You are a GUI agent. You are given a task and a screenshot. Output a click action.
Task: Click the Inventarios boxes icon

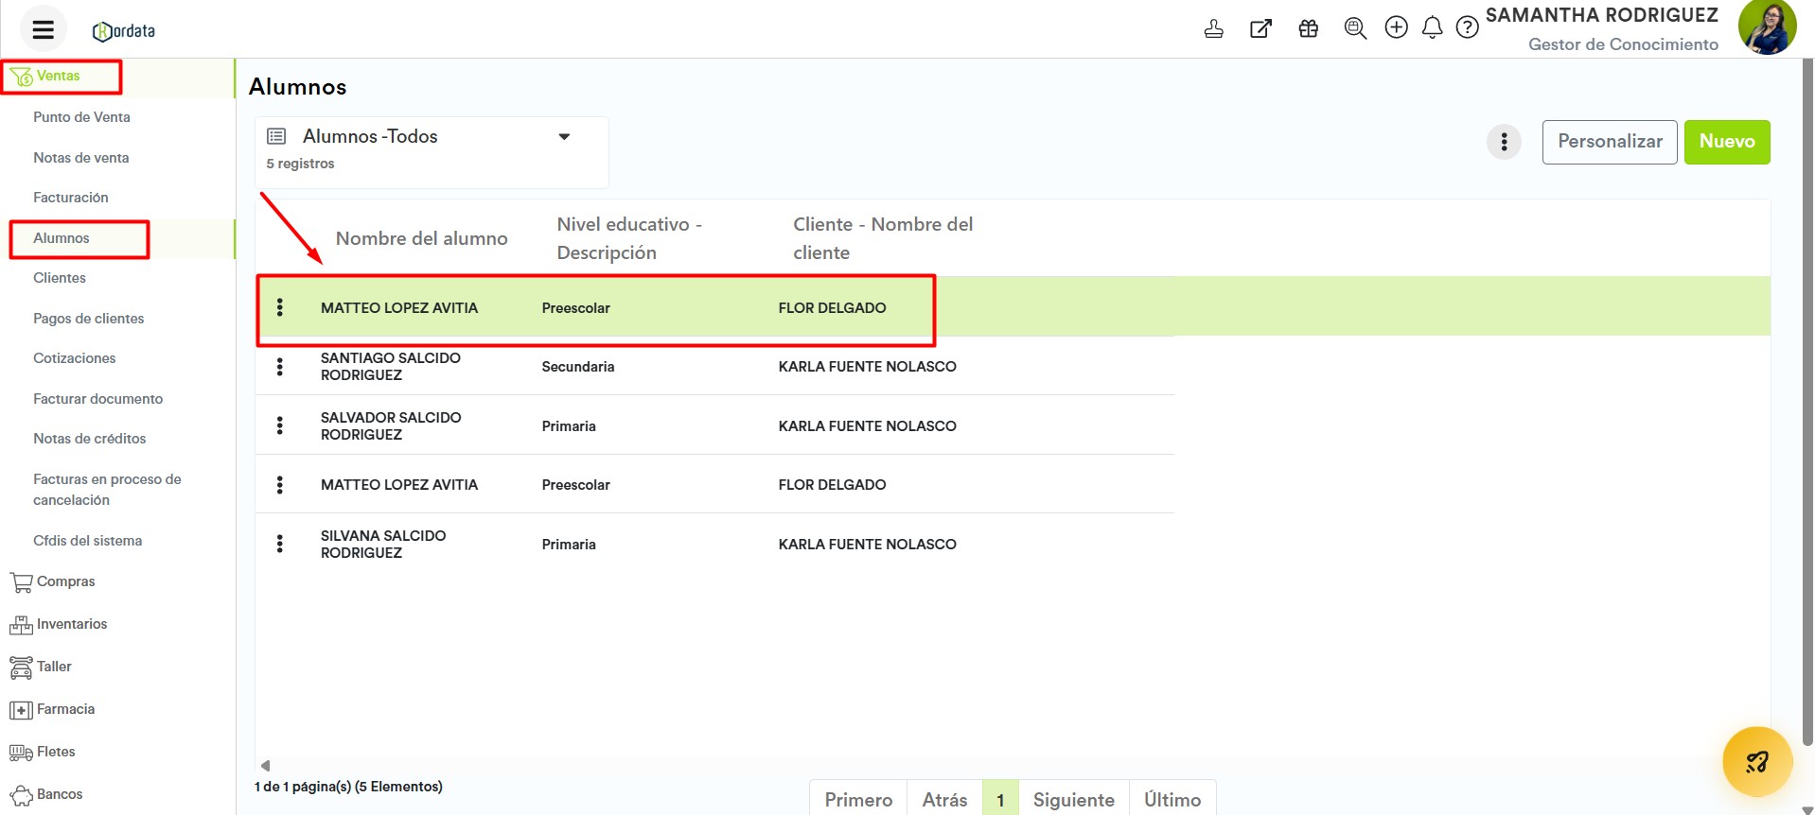[21, 625]
